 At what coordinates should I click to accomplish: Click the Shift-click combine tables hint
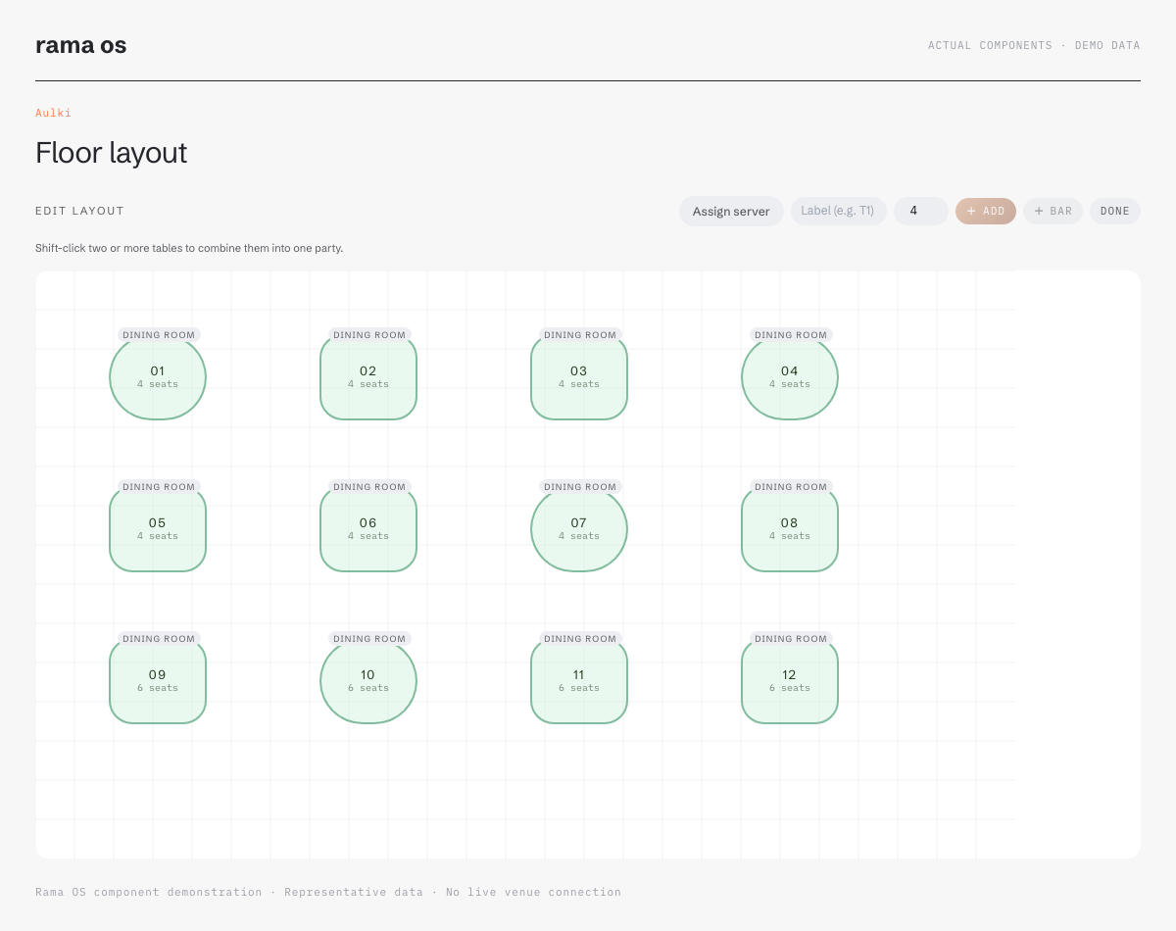click(189, 248)
